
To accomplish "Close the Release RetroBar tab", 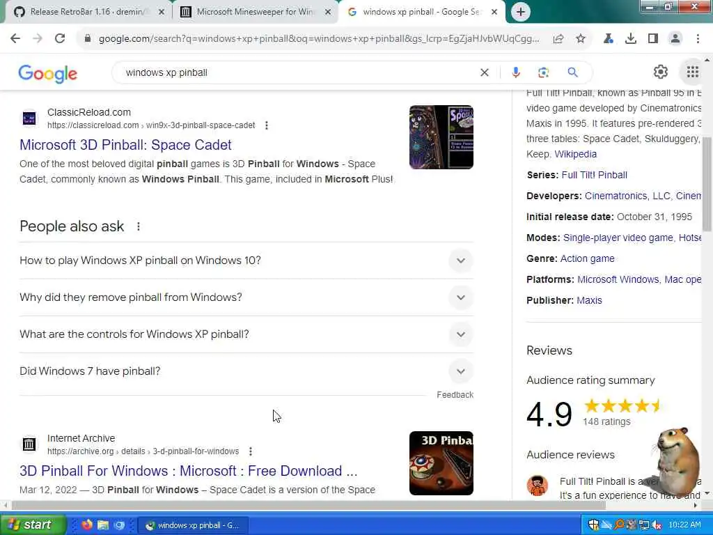I will 162,13.
